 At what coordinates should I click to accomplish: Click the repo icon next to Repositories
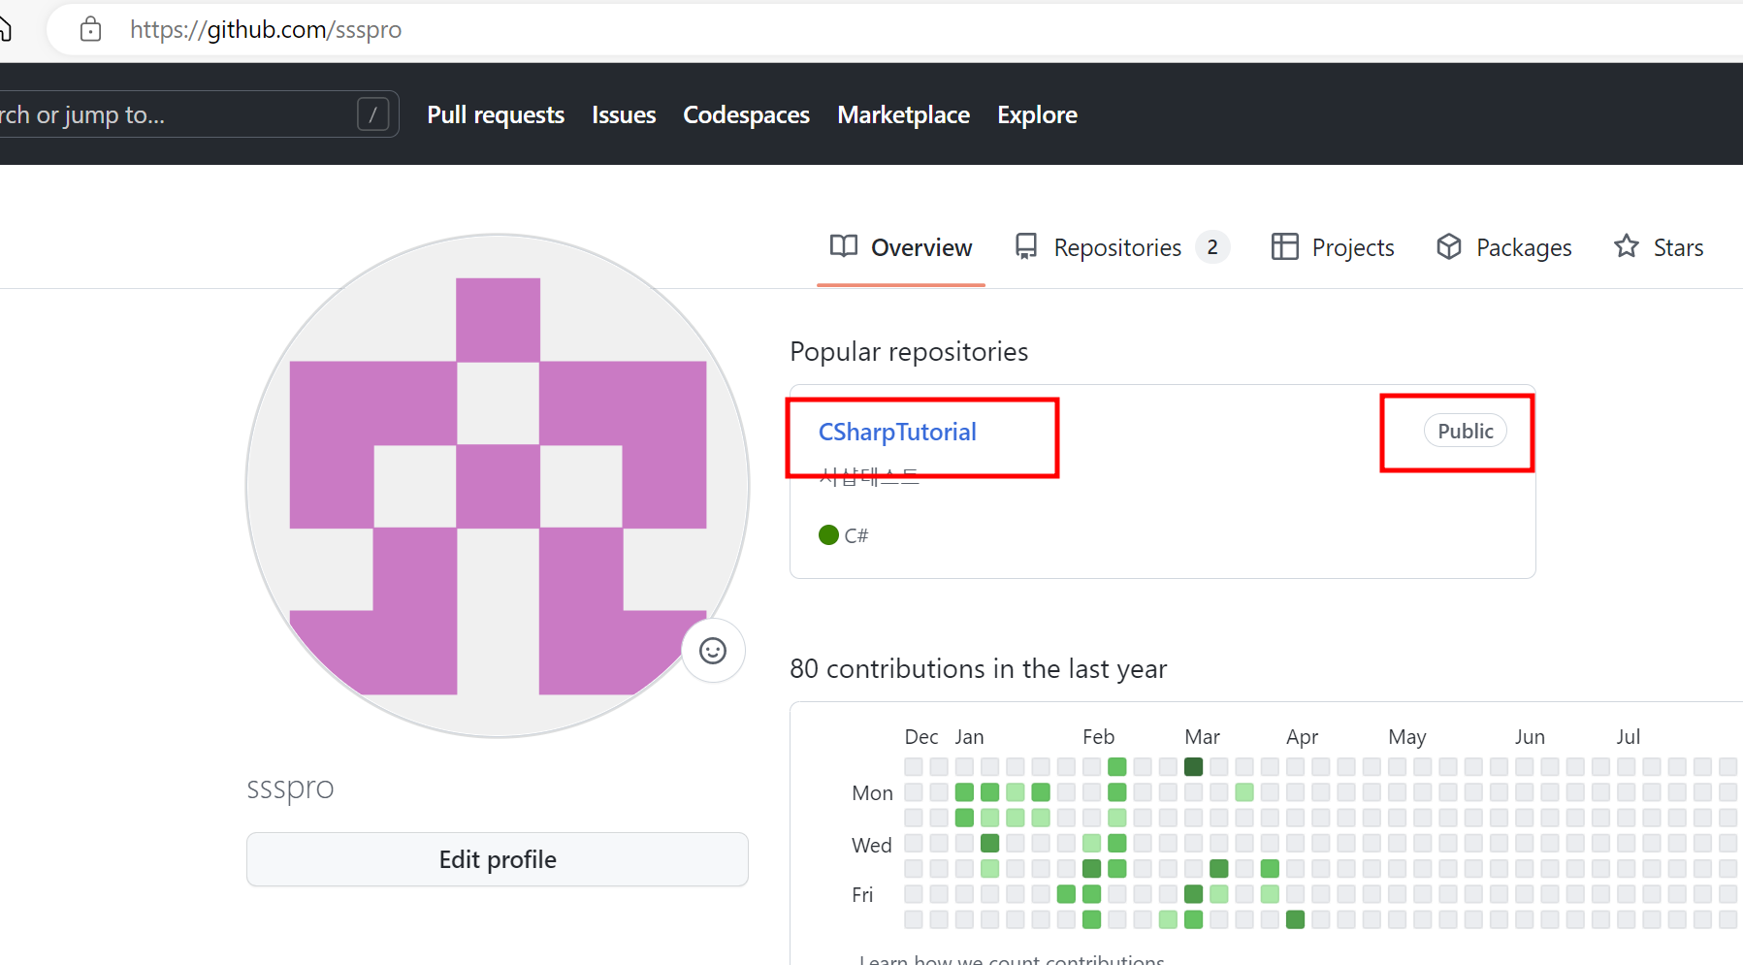pyautogui.click(x=1026, y=246)
